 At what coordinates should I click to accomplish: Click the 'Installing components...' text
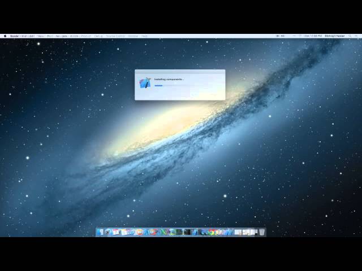pos(169,79)
